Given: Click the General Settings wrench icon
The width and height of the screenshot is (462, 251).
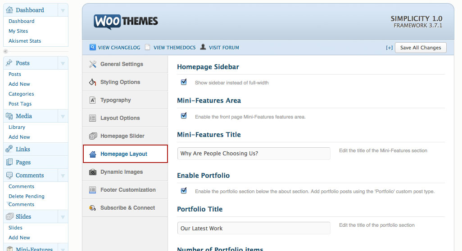Looking at the screenshot, I should (x=93, y=64).
